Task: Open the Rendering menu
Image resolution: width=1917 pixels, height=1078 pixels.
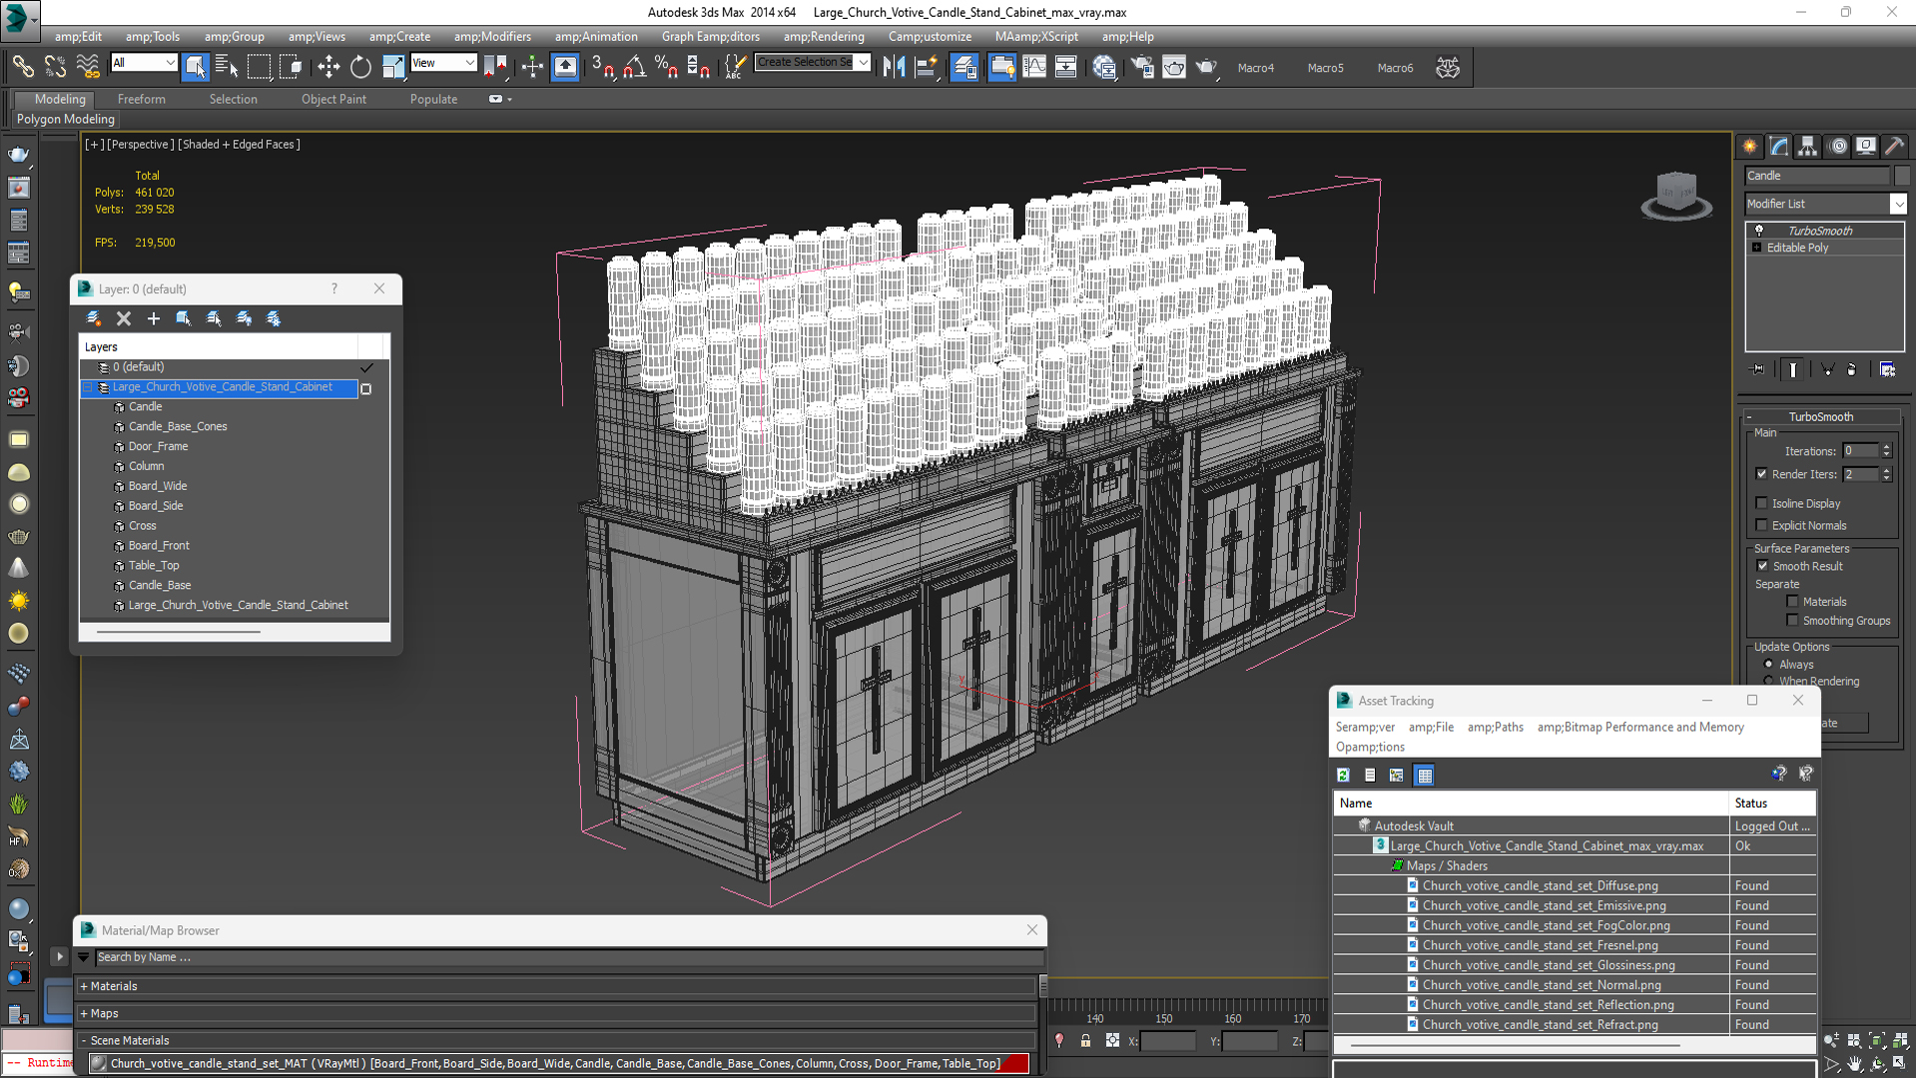Action: 824,37
